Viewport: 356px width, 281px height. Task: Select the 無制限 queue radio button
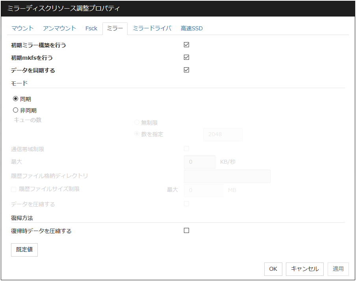click(137, 123)
